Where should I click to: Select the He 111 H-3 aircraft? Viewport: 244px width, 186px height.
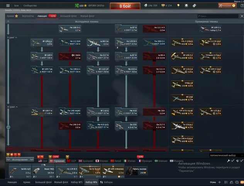tap(154, 29)
